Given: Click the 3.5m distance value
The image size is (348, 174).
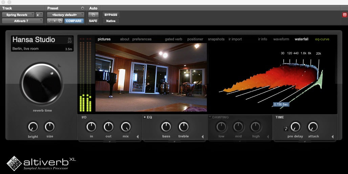Looking at the screenshot, I should point(69,49).
